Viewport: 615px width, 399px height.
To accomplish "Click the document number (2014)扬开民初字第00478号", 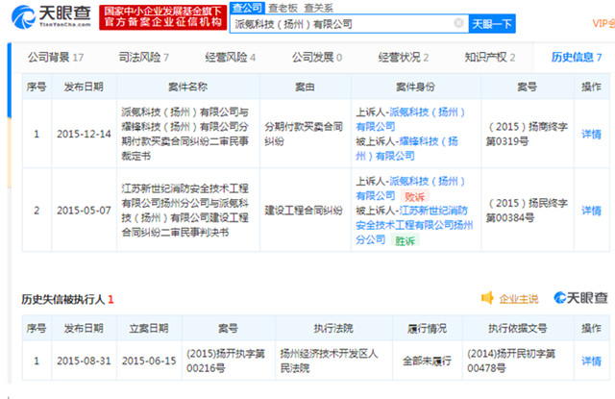I will [511, 361].
